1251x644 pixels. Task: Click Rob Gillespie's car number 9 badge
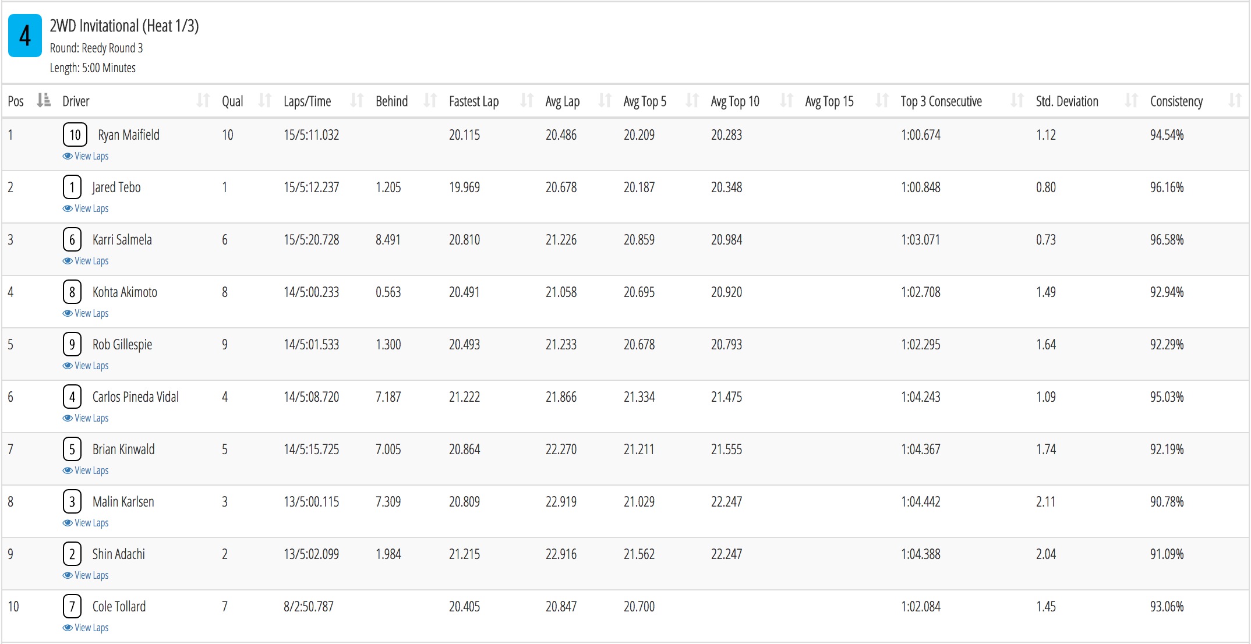pos(72,345)
